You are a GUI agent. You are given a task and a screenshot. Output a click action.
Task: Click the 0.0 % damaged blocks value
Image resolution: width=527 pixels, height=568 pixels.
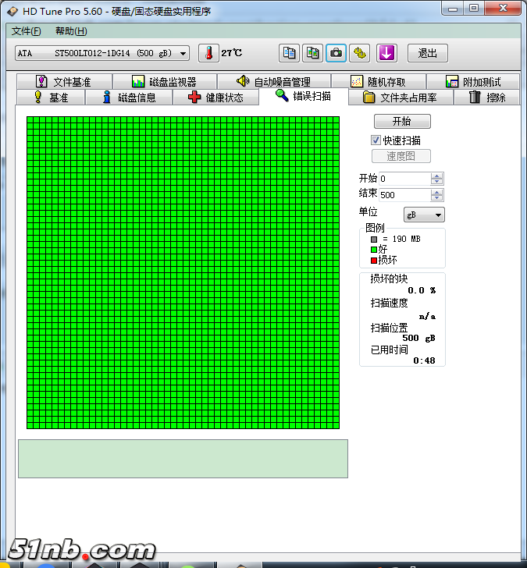point(422,290)
